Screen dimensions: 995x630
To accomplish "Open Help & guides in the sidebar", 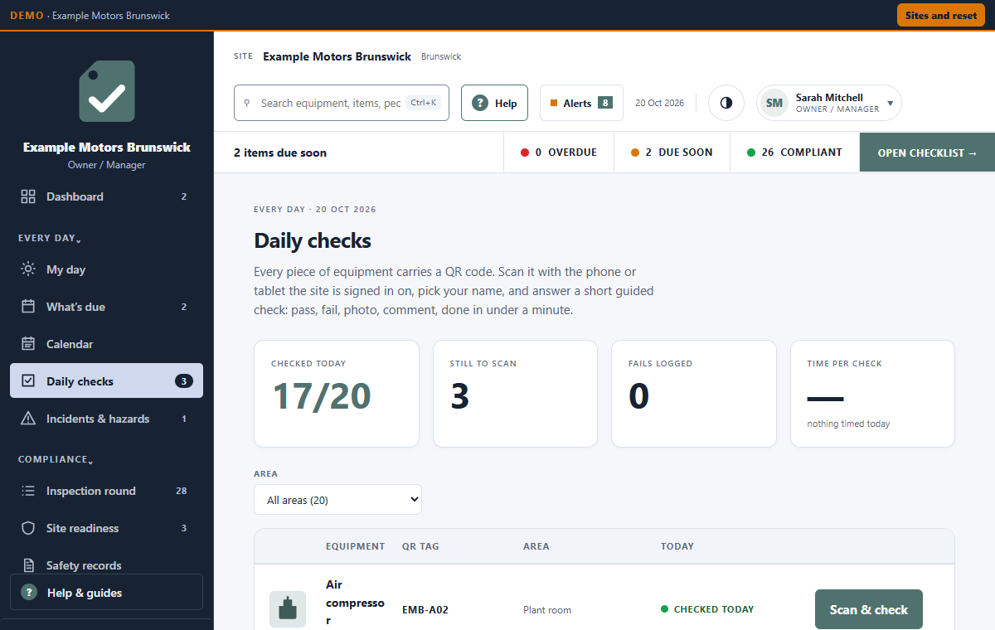I will point(106,593).
